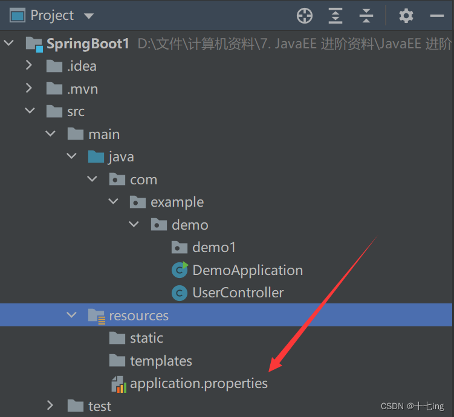The width and height of the screenshot is (454, 417).
Task: Open Project panel settings gear
Action: [406, 16]
